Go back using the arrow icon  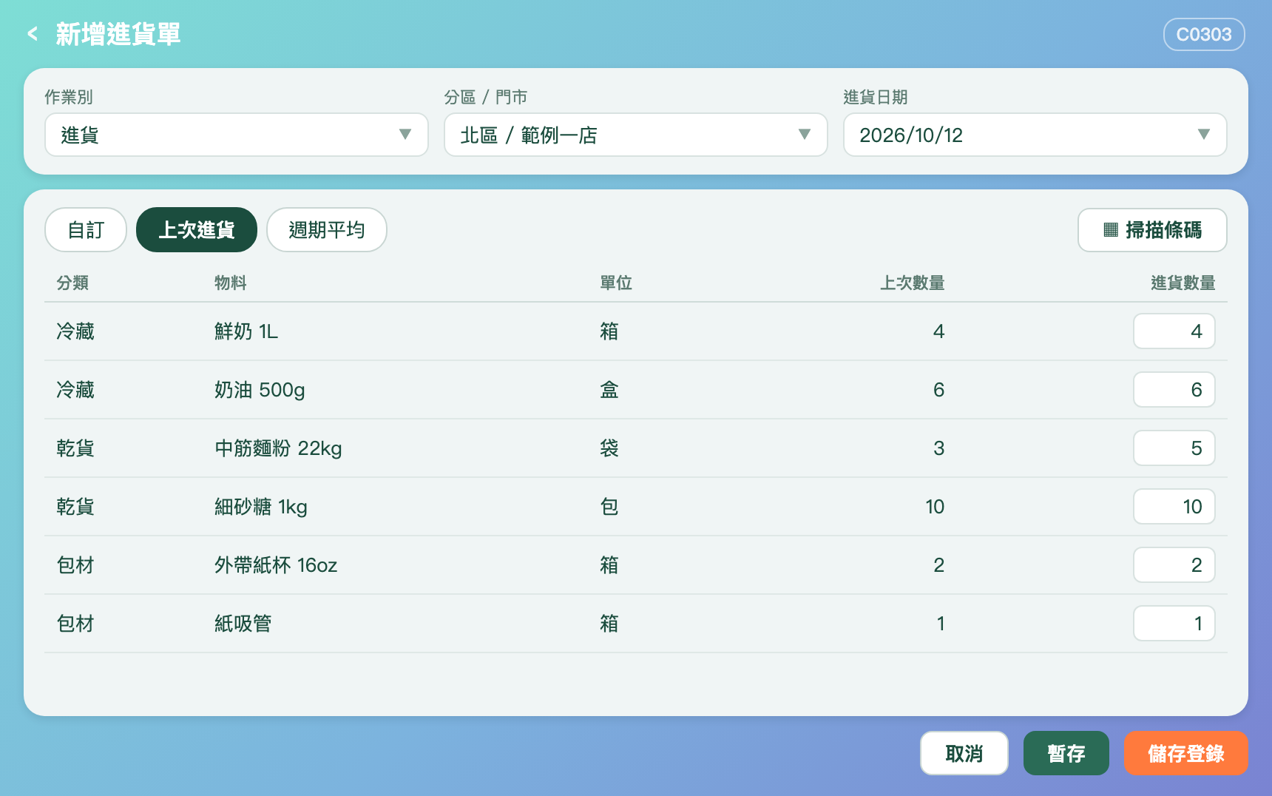33,34
